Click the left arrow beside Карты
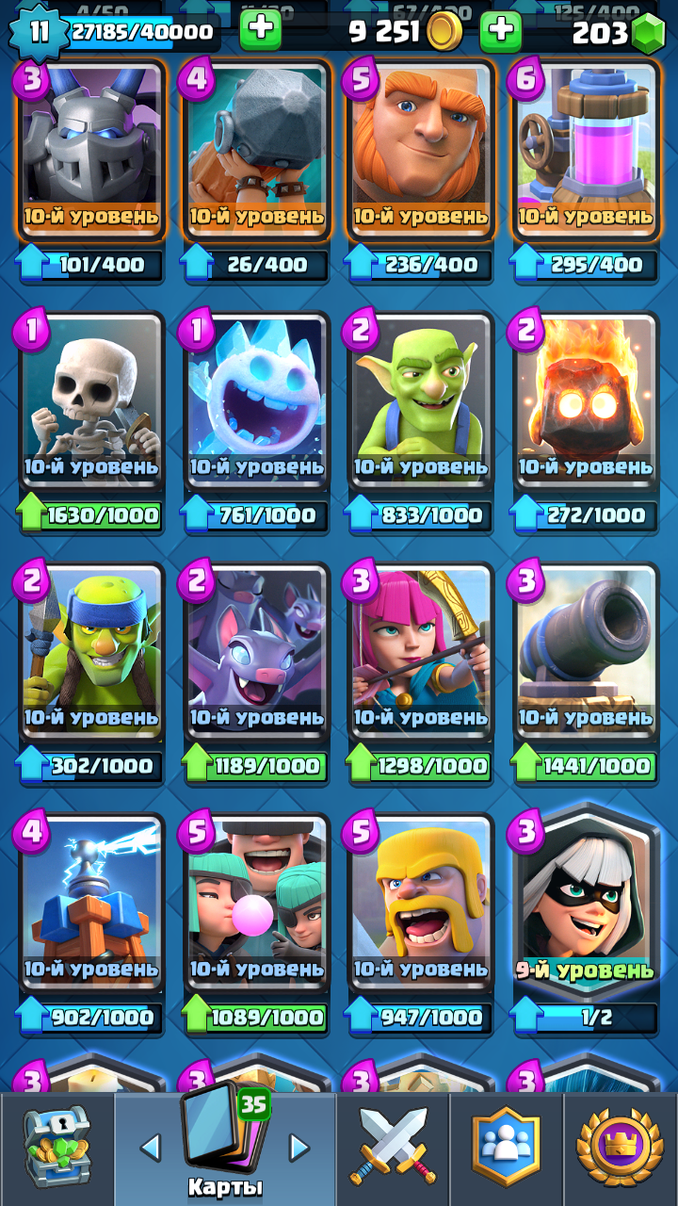This screenshot has width=678, height=1206. tap(150, 1147)
